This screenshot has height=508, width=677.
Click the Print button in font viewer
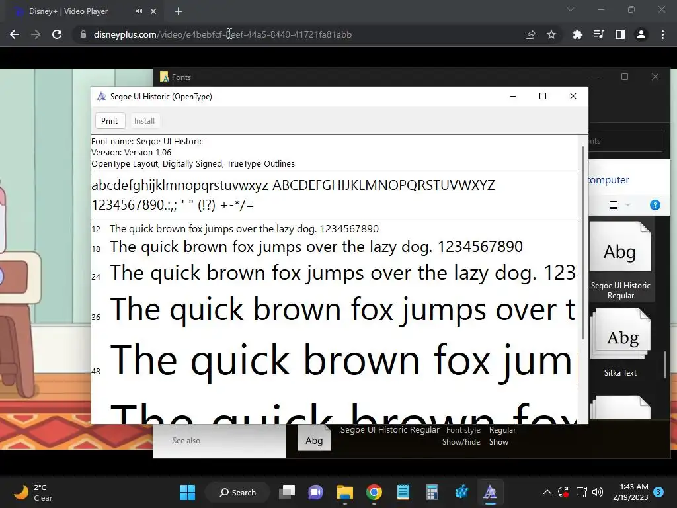click(110, 121)
